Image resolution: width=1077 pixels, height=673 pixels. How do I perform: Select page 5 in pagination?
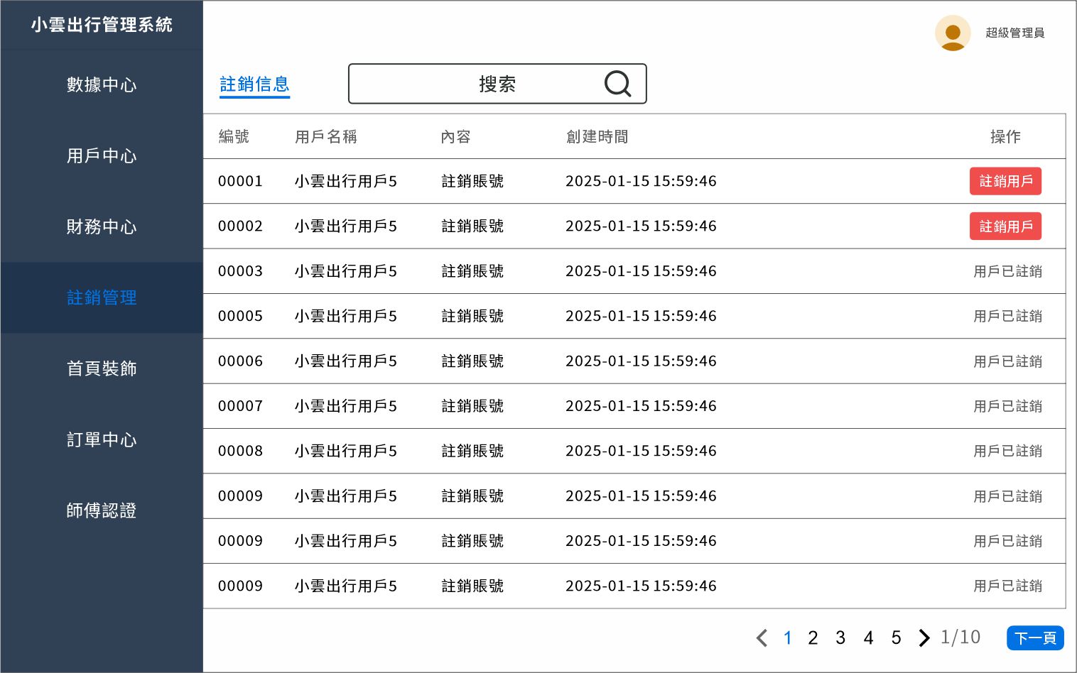tap(896, 638)
